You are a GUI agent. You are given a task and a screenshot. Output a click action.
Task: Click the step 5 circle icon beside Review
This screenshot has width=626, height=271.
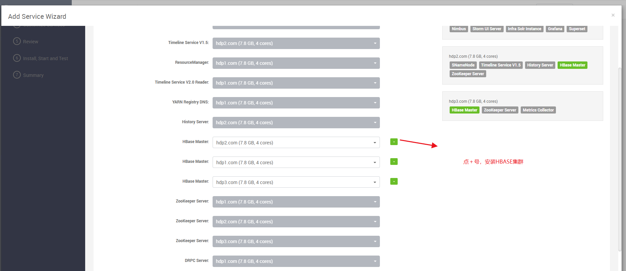tap(17, 41)
